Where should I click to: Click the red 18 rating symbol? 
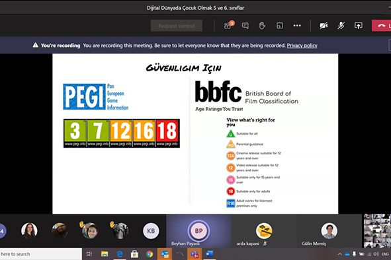231,191
